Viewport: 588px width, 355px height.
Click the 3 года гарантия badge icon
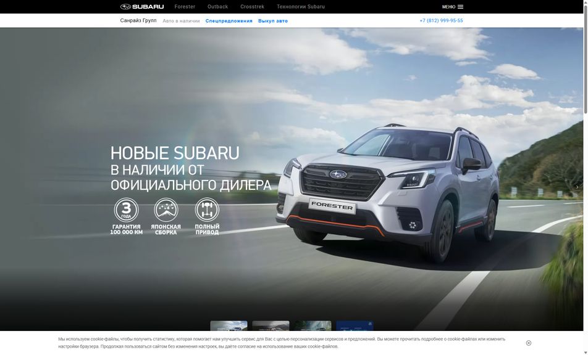click(127, 210)
